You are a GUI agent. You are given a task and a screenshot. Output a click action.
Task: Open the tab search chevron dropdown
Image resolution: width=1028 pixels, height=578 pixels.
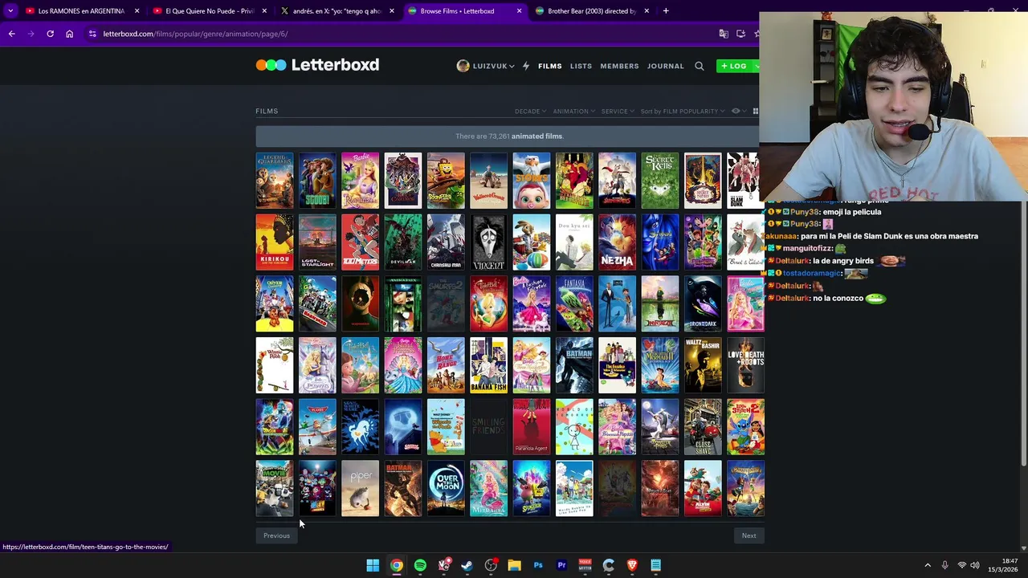click(10, 11)
